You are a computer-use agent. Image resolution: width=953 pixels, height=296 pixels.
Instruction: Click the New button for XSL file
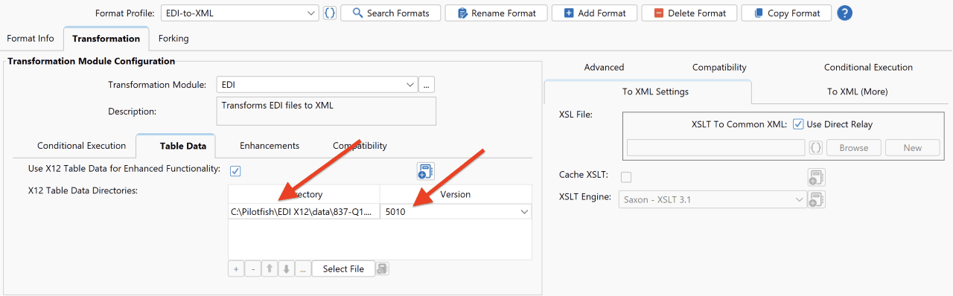point(912,147)
